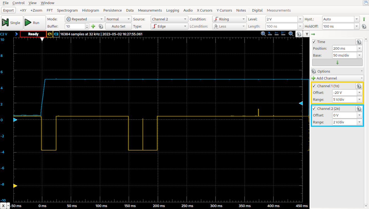Click the Y axis button above plot

(307, 34)
